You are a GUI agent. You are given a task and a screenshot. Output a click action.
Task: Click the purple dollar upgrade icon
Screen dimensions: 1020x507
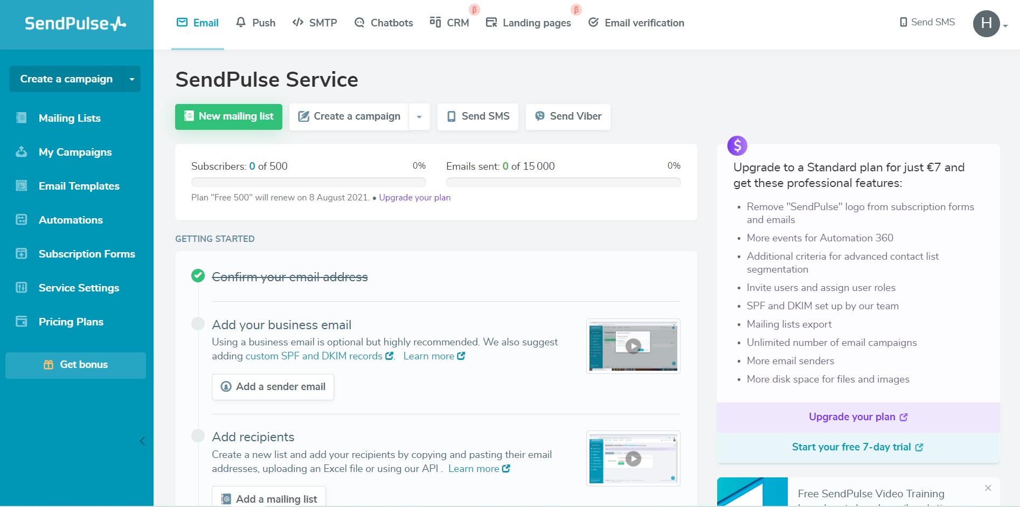(x=737, y=145)
